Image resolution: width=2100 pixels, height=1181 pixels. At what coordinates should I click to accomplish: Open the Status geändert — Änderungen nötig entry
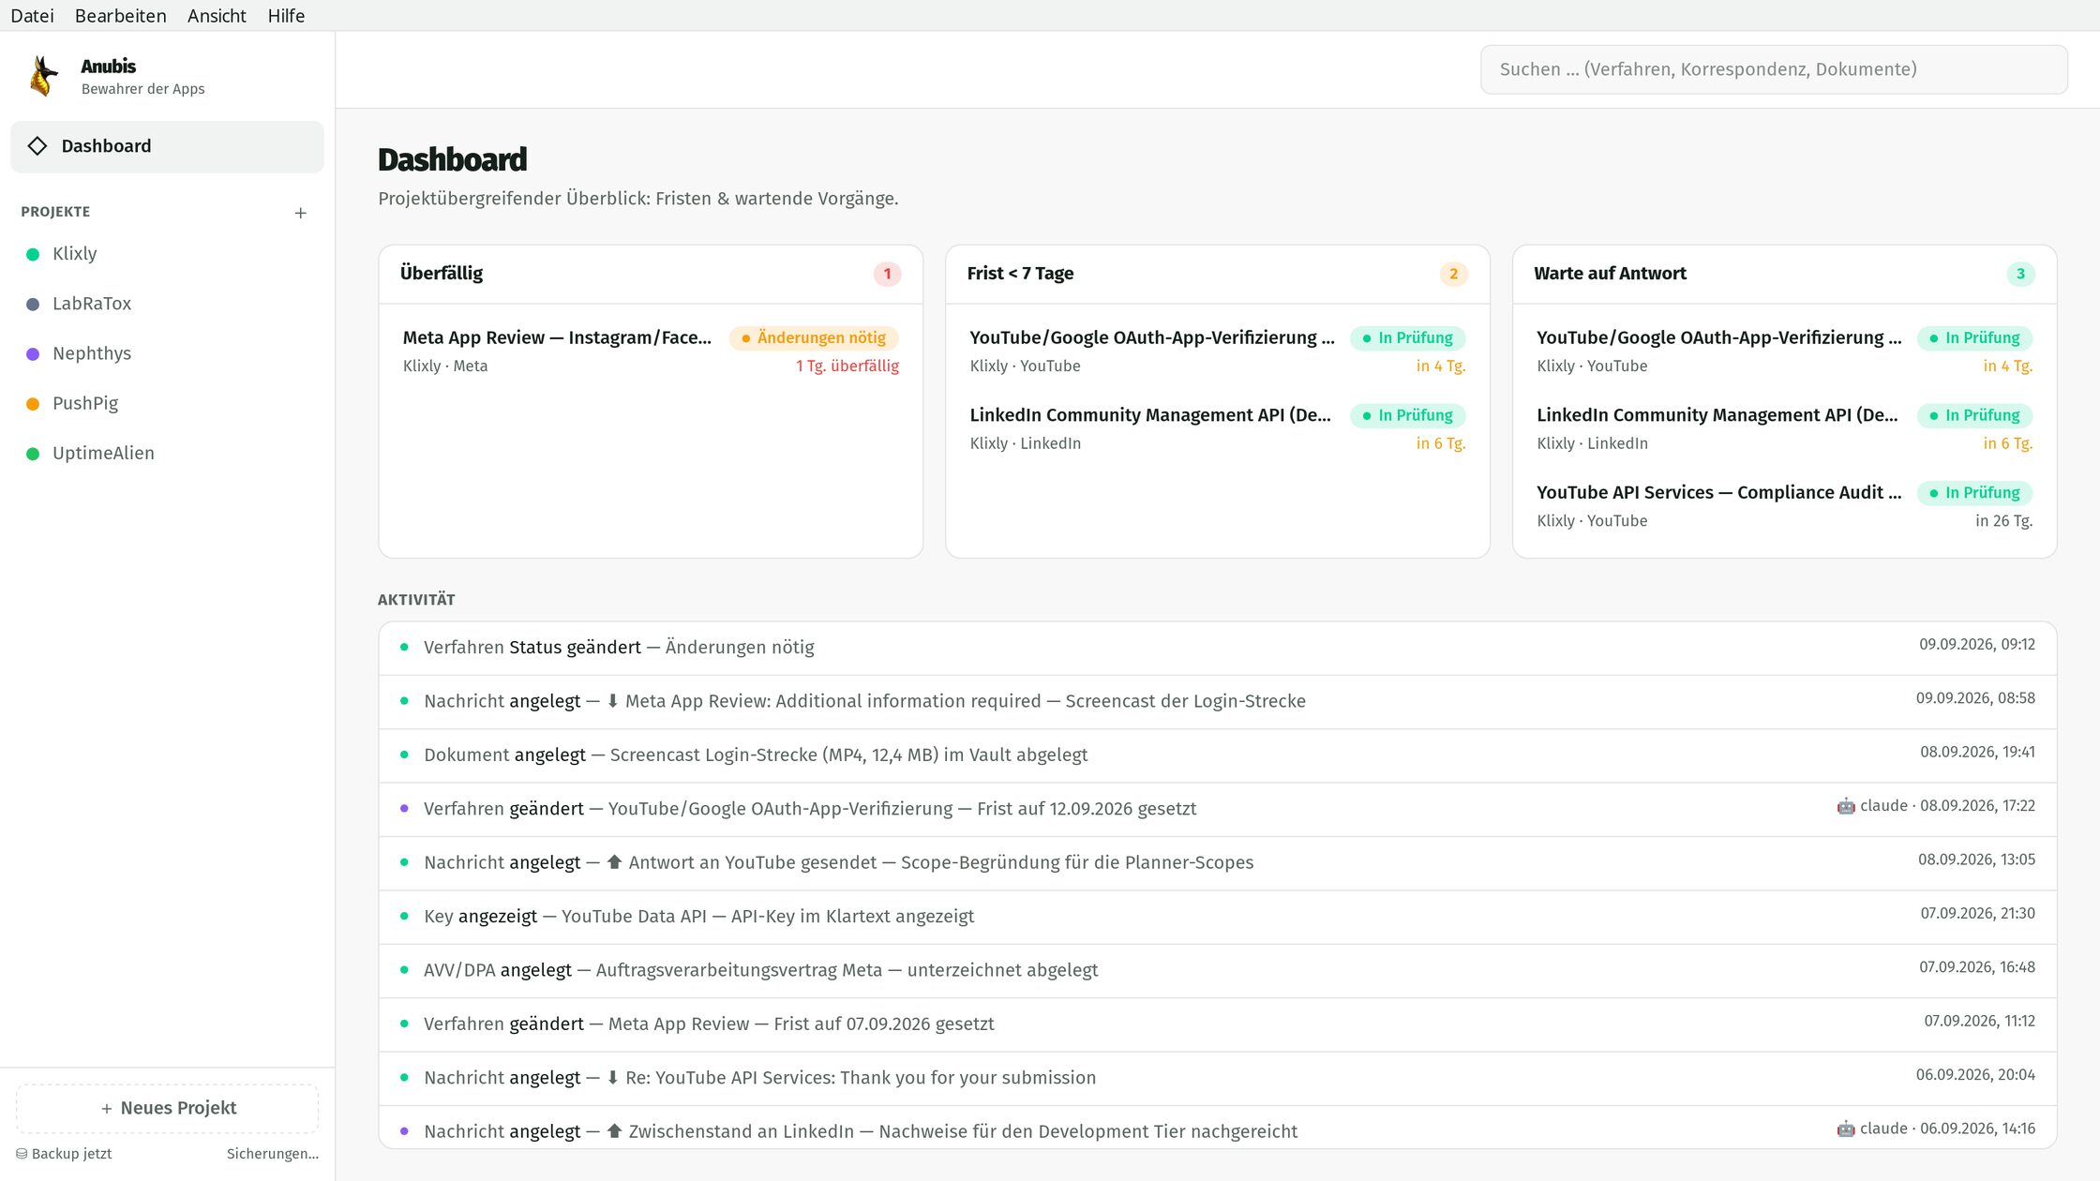[x=1217, y=648]
